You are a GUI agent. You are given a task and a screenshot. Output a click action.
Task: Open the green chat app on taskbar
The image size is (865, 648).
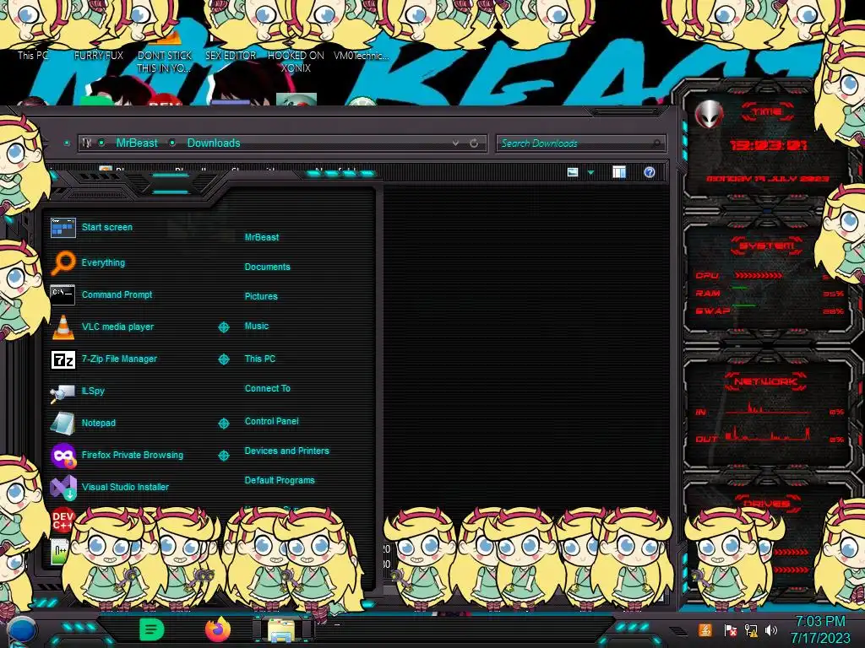pyautogui.click(x=151, y=629)
